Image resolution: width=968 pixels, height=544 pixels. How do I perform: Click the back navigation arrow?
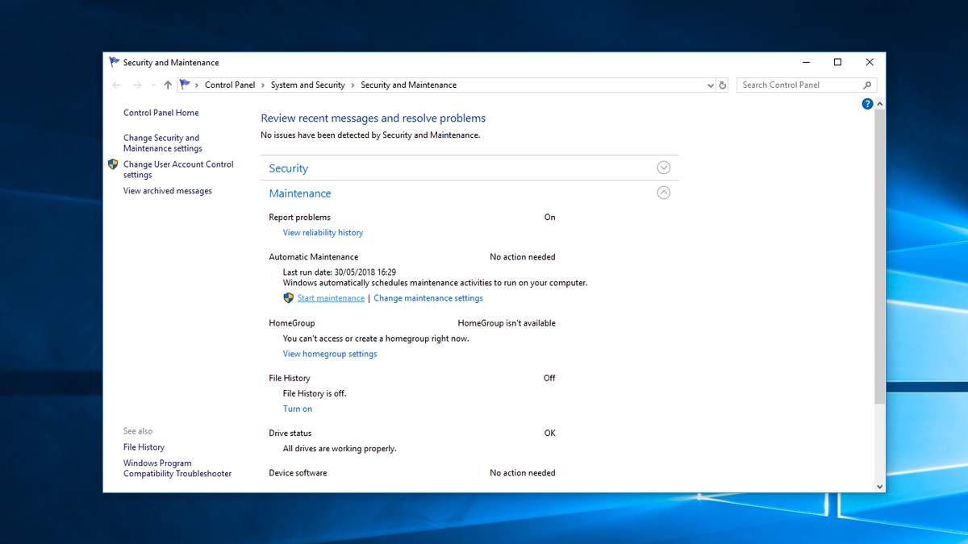(x=115, y=84)
